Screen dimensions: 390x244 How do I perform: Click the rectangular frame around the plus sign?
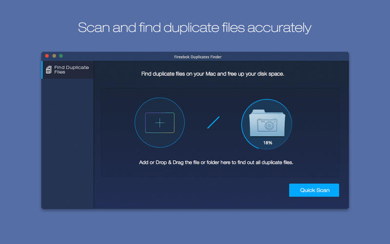point(148,122)
